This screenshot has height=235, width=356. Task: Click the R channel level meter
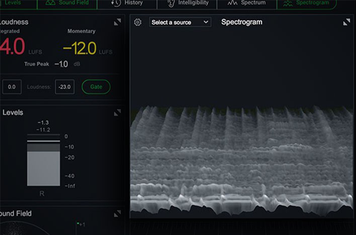click(44, 160)
